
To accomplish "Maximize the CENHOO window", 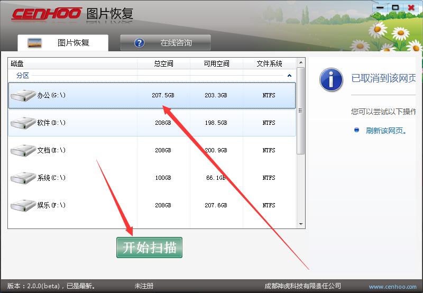I will click(x=395, y=7).
